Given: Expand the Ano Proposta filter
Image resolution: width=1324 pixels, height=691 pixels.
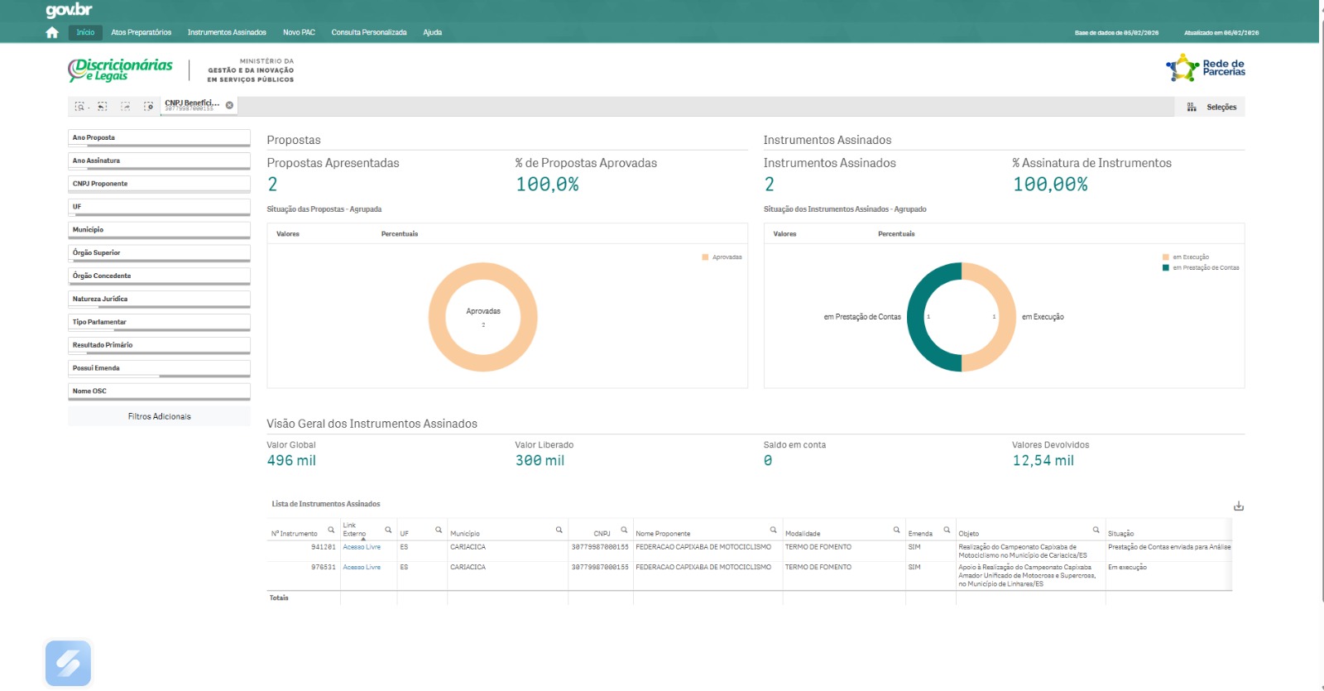Looking at the screenshot, I should 159,137.
